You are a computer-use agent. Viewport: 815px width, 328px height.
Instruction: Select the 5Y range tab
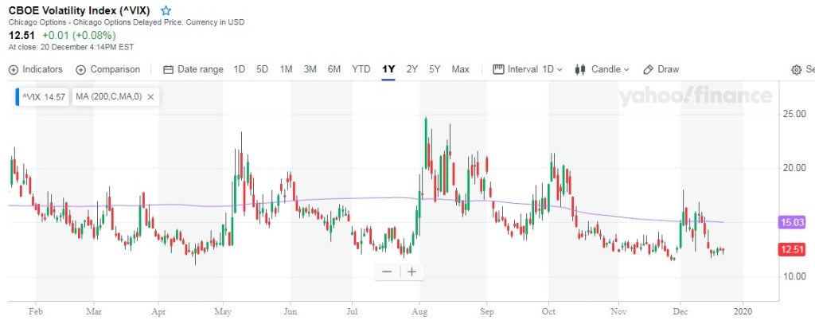435,69
